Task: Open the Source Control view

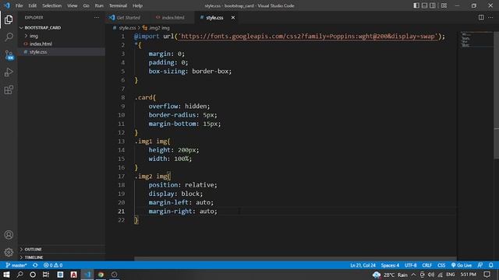Action: pyautogui.click(x=9, y=55)
